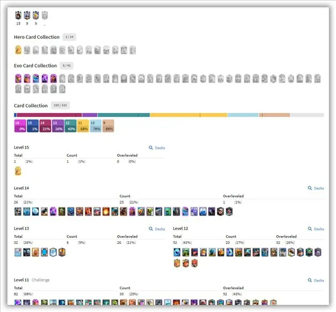336x312 pixels.
Task: Open the last hexagonal card in Level 14
Action: point(229,211)
